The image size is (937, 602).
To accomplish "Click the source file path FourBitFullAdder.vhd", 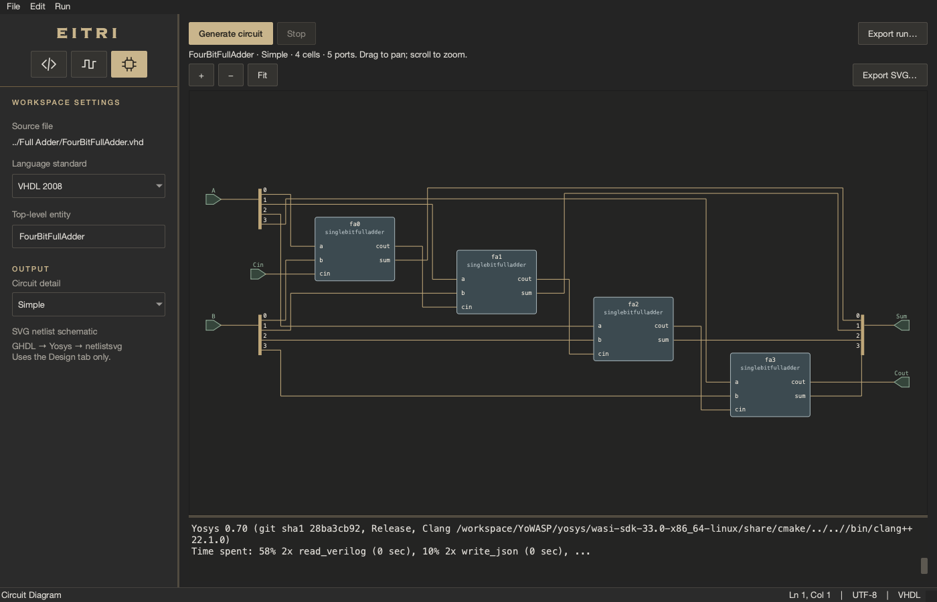I will [78, 142].
